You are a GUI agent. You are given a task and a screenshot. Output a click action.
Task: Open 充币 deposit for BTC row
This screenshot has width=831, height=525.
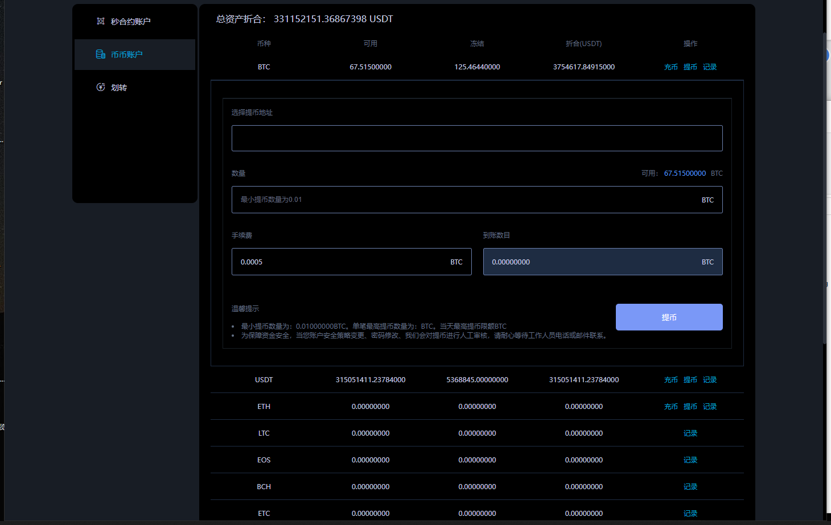click(670, 67)
